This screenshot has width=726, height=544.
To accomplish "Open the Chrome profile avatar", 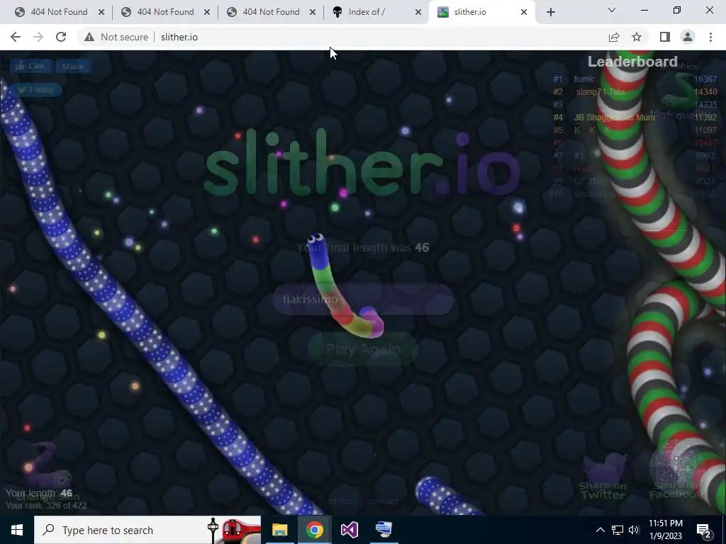I will 688,37.
